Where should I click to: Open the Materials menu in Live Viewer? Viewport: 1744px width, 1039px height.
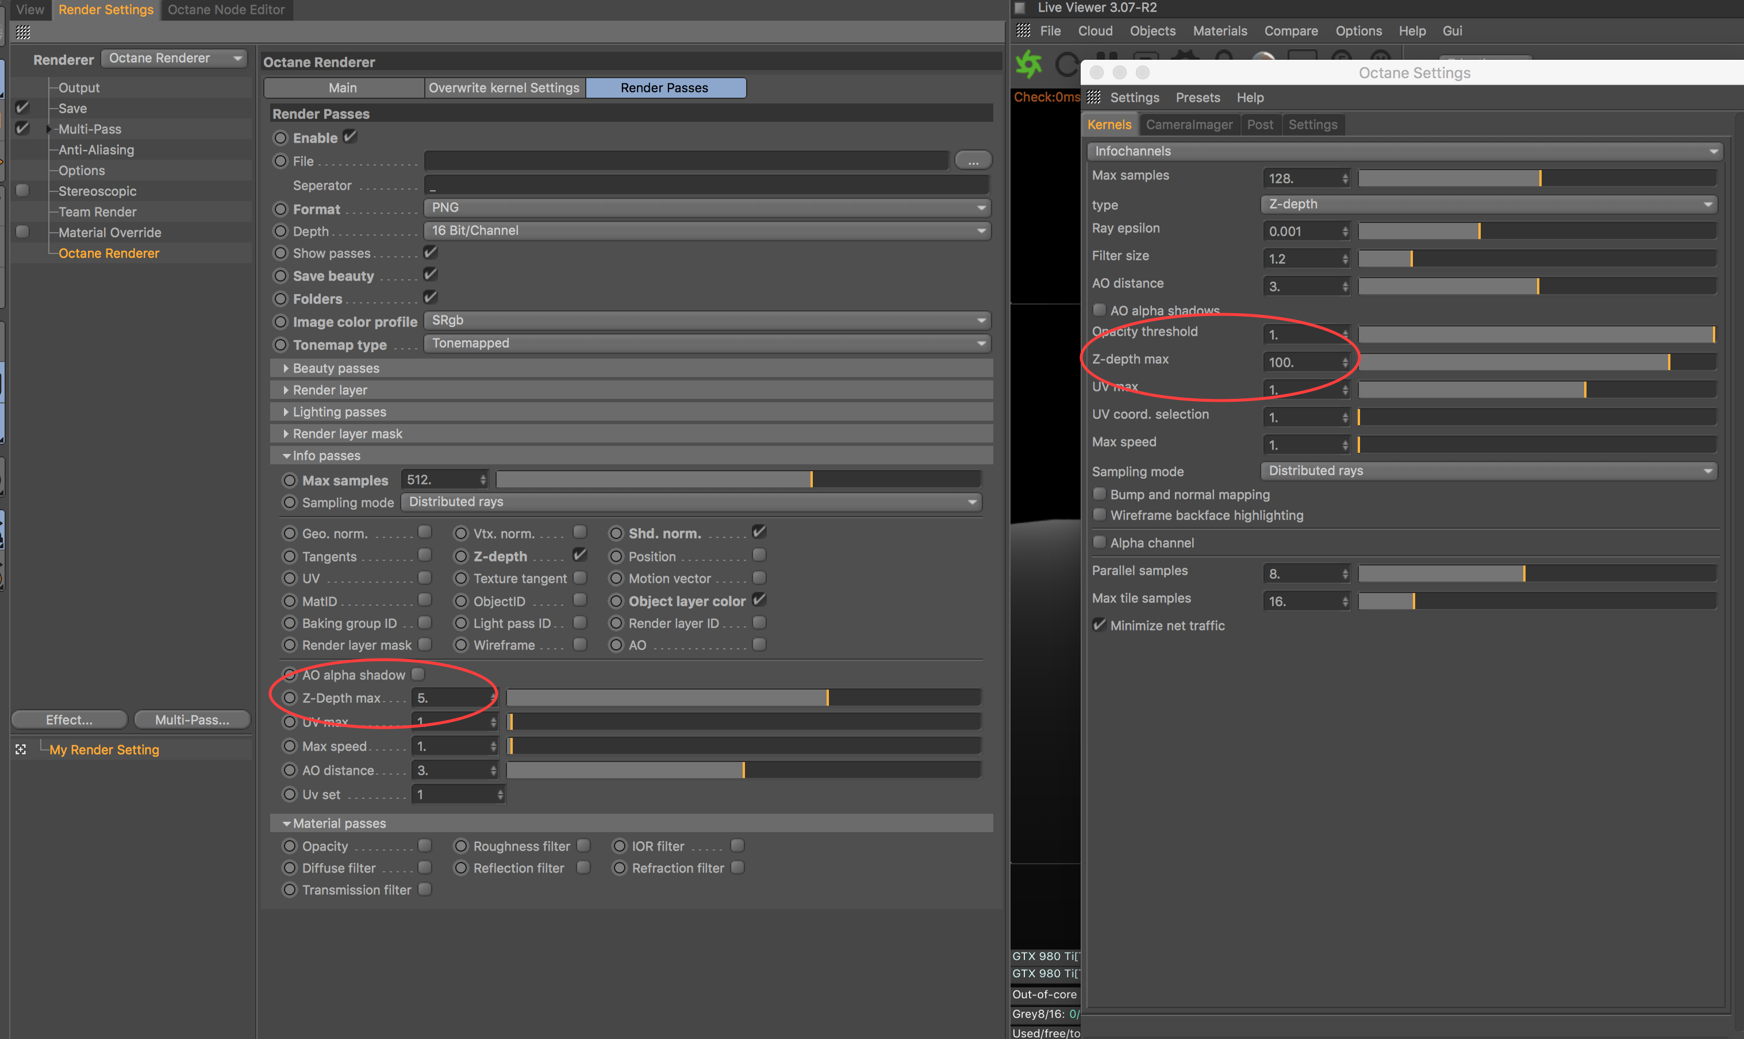pos(1220,31)
